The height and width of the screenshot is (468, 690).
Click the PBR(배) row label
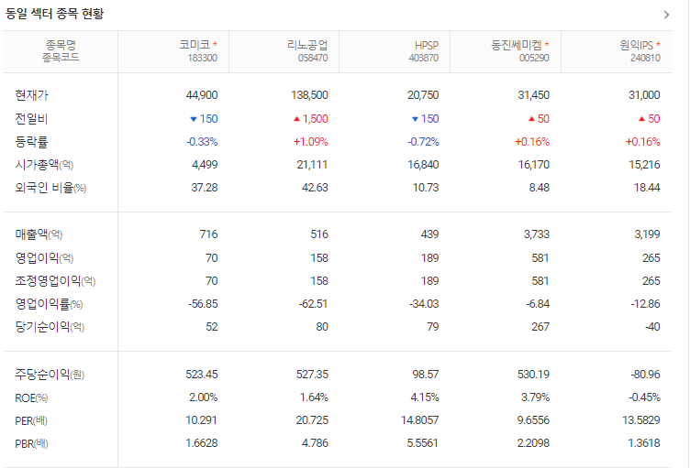pos(31,444)
